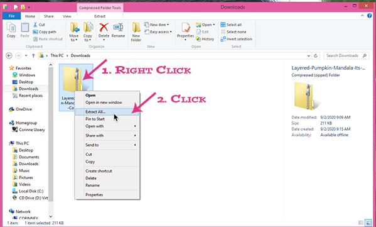Click the Search Downloads field

[346, 55]
